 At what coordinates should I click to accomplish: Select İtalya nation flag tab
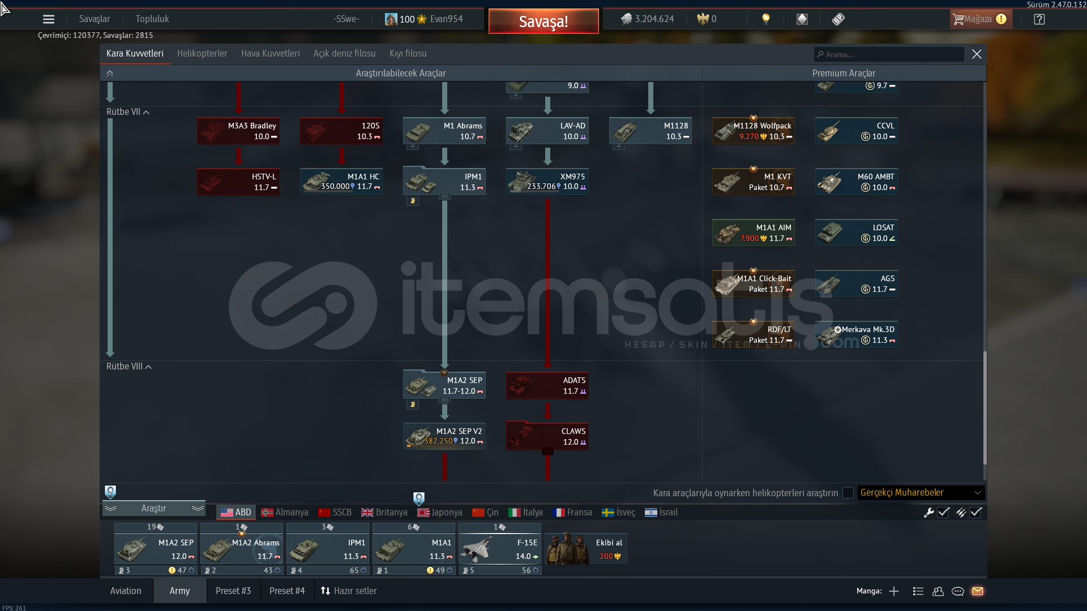526,512
